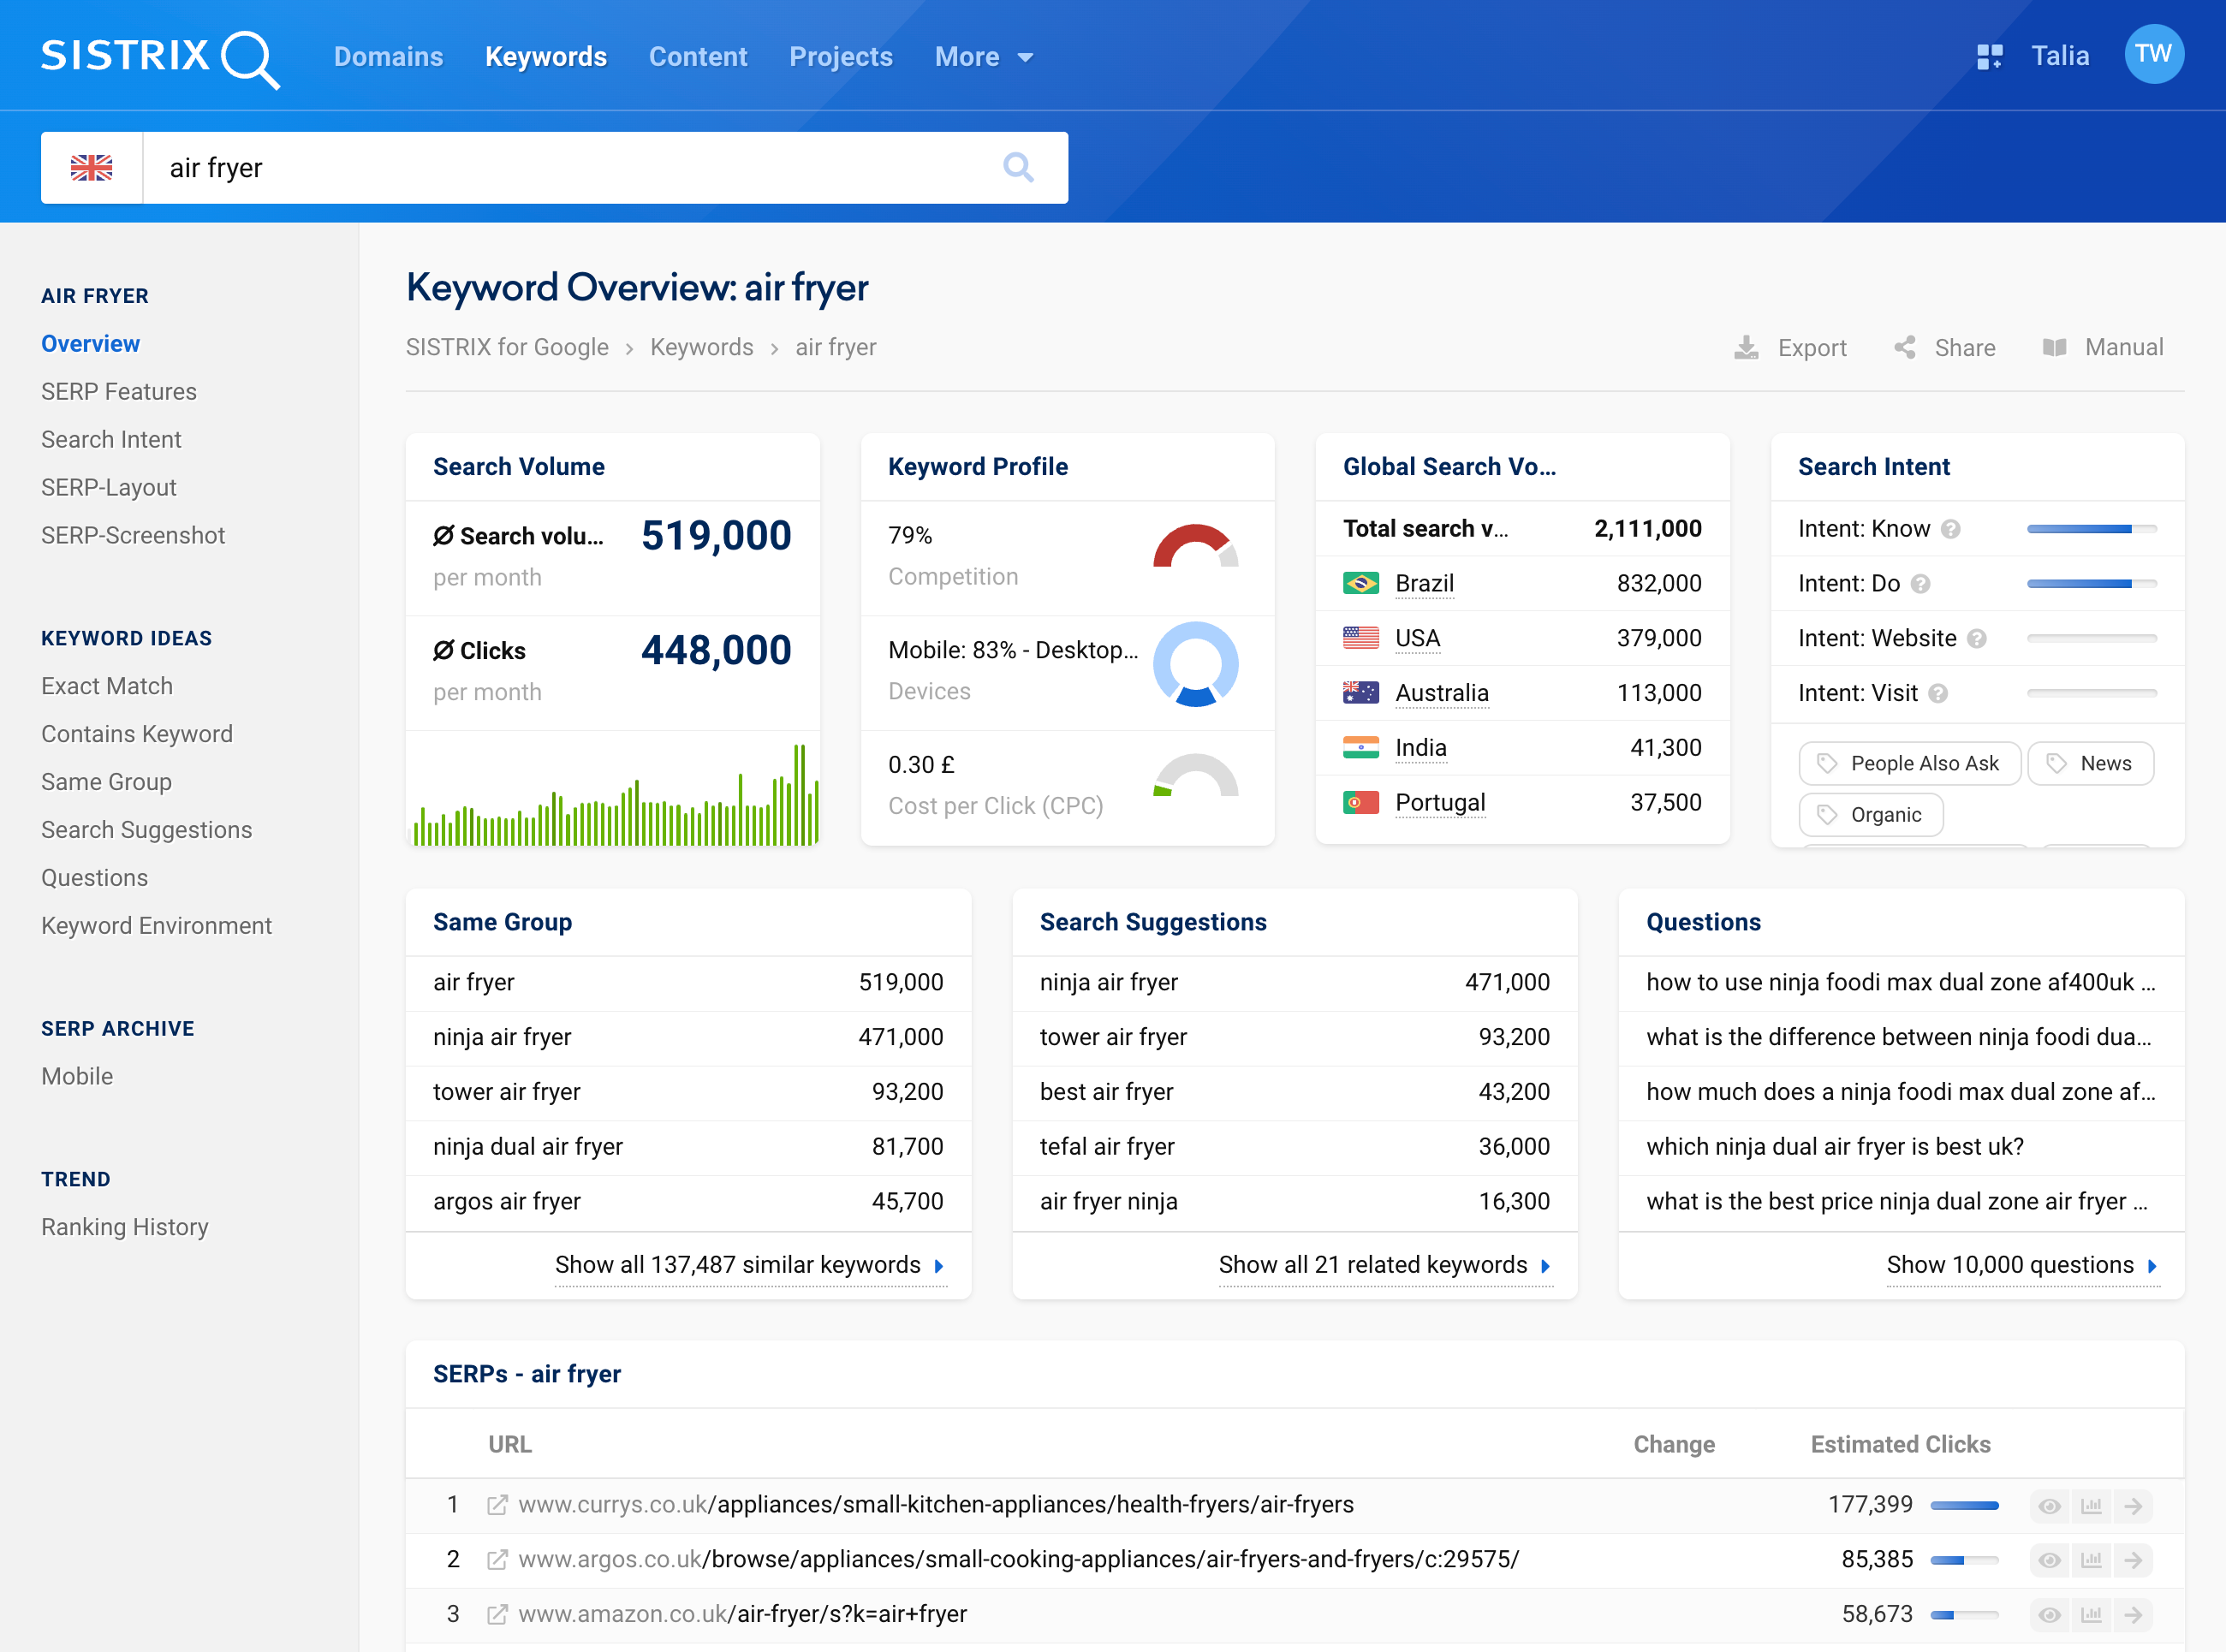2226x1652 pixels.
Task: Expand the More dropdown menu
Action: [984, 57]
